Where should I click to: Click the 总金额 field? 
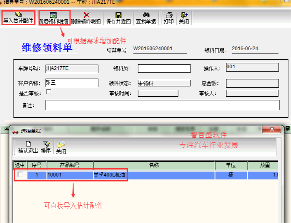tap(252, 83)
